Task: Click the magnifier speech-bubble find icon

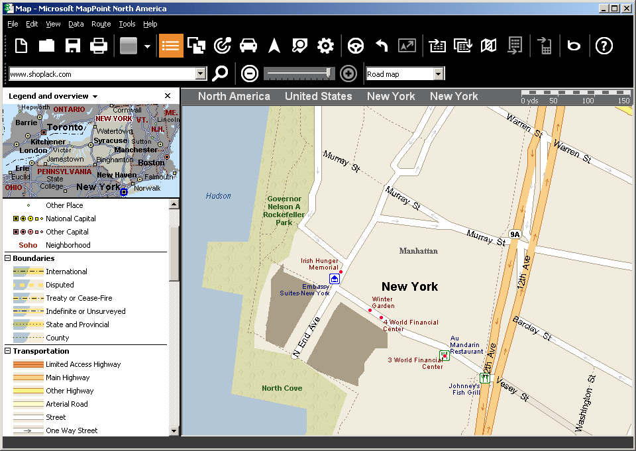Action: (299, 46)
